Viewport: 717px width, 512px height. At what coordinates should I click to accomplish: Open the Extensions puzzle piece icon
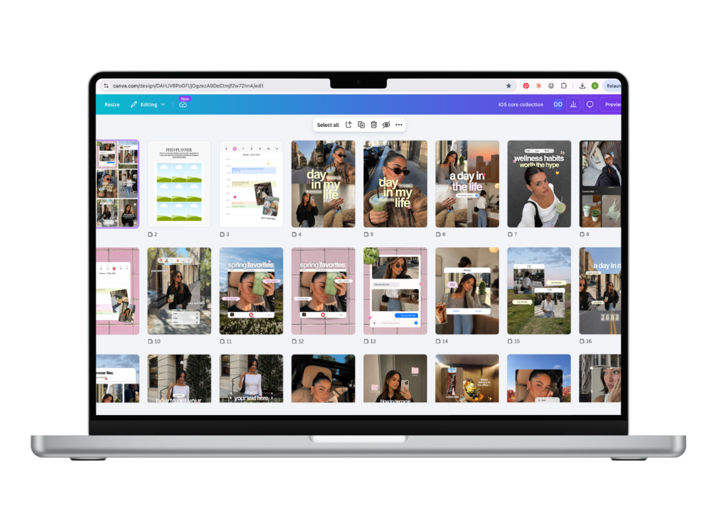564,85
